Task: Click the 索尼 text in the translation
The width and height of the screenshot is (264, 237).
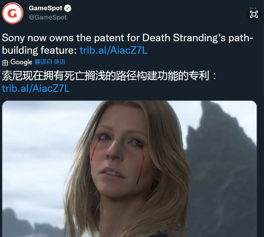Action: pyautogui.click(x=12, y=75)
